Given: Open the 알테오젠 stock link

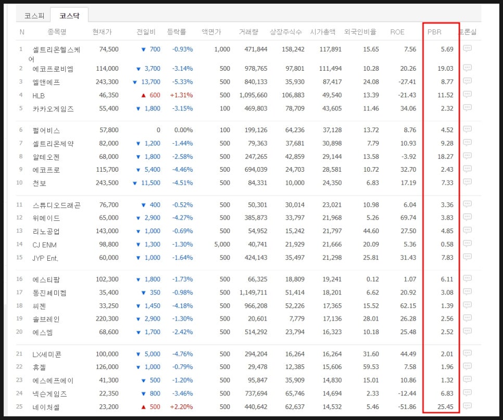Looking at the screenshot, I should click(x=46, y=157).
